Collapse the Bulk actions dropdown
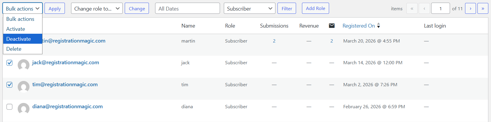 pyautogui.click(x=23, y=9)
